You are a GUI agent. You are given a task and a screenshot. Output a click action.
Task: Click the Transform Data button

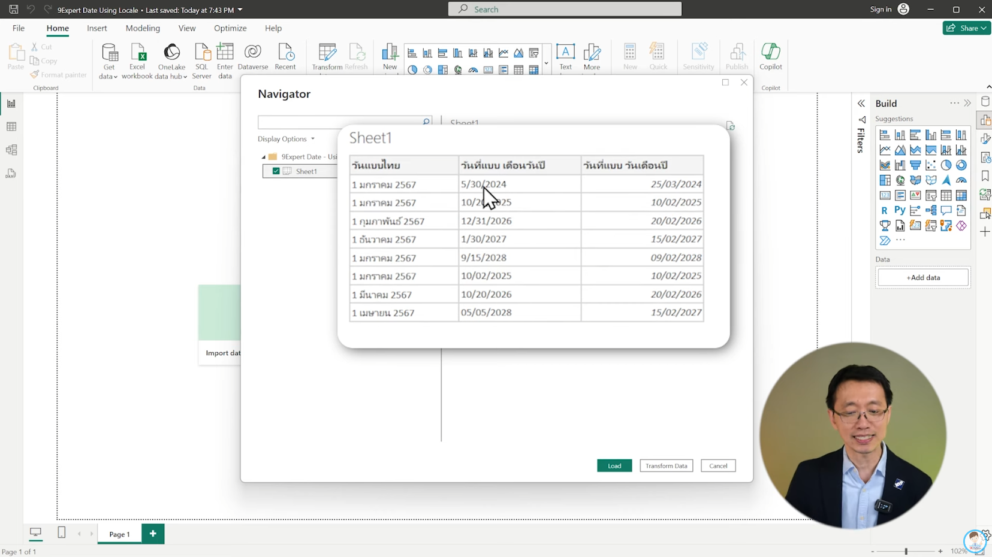666,465
